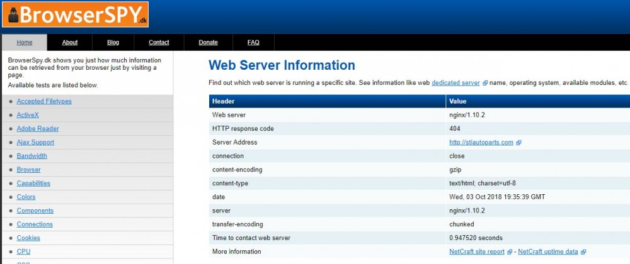The image size is (630, 264).
Task: Open the Donate page
Action: (x=208, y=43)
